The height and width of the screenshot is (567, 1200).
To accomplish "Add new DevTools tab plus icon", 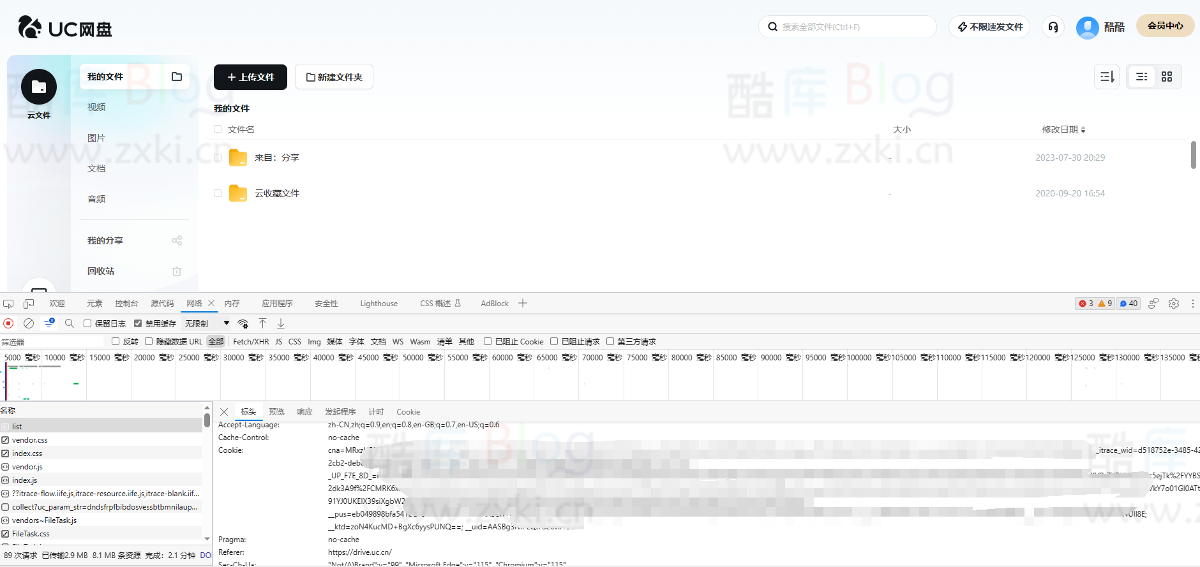I will point(523,303).
